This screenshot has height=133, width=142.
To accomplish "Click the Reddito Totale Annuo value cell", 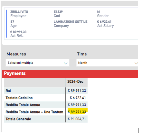I will pyautogui.click(x=77, y=105).
